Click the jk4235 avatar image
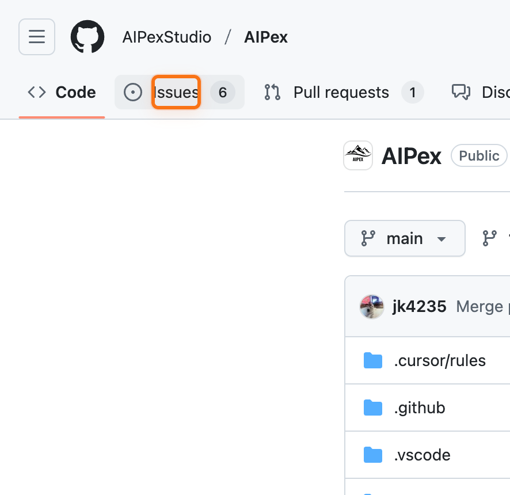The height and width of the screenshot is (495, 510). pyautogui.click(x=372, y=307)
